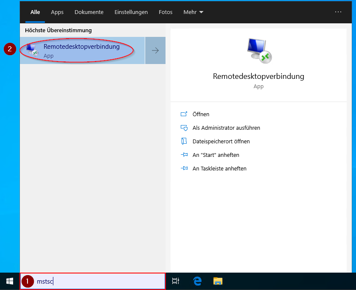Open Task View from the taskbar
This screenshot has width=356, height=290.
pyautogui.click(x=175, y=281)
